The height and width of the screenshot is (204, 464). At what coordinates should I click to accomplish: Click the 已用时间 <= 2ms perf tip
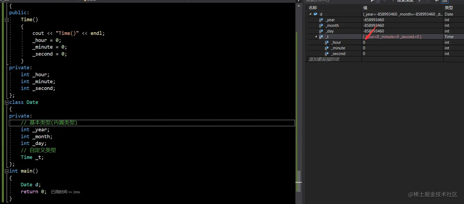click(65, 192)
